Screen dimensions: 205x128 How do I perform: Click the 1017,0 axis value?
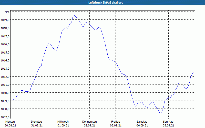5,36
